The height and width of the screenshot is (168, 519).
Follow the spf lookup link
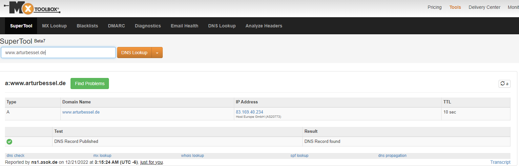tap(299, 156)
